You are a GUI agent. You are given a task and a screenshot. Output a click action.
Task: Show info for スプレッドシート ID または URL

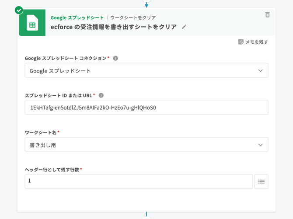click(x=101, y=95)
